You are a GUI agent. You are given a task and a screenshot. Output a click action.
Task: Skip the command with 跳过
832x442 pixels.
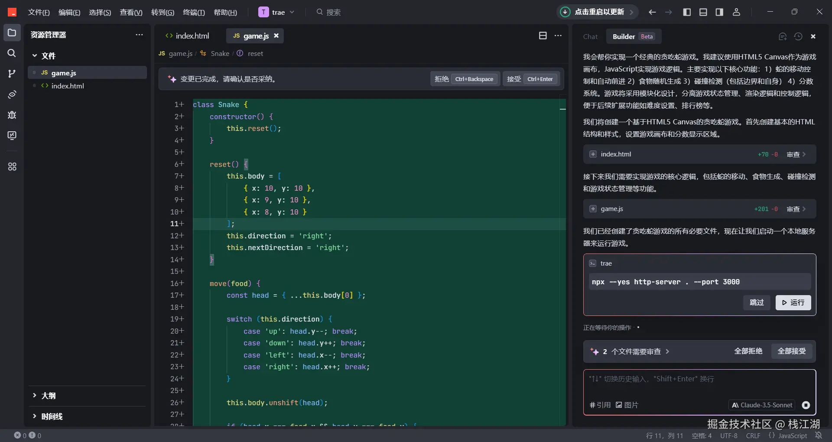(x=757, y=302)
